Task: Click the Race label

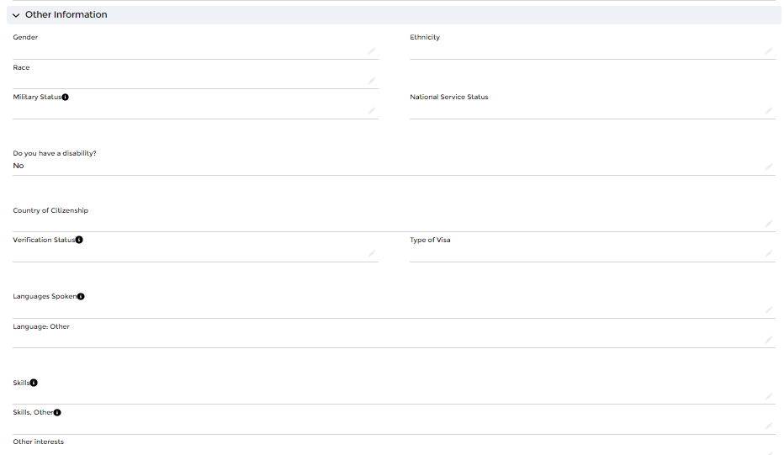Action: click(21, 67)
